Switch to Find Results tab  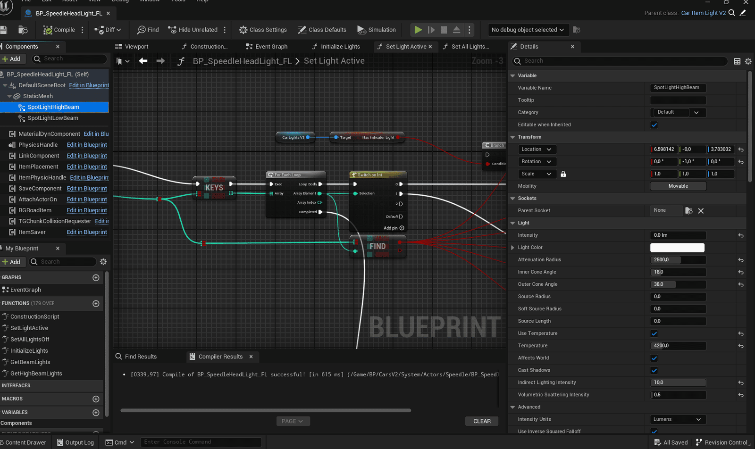pyautogui.click(x=136, y=357)
